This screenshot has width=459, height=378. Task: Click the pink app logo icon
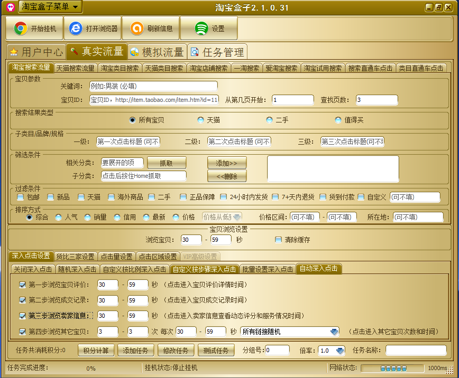click(11, 7)
